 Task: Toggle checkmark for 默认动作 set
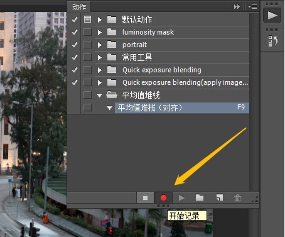coord(75,19)
